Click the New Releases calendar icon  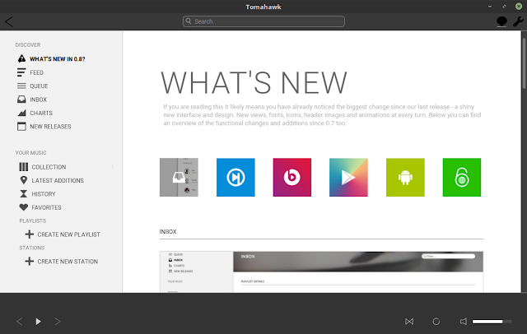(x=21, y=126)
